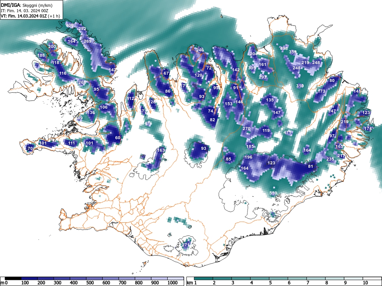Click the init time line 'IT: Fim. 14. 03. 2024 00Z'
This screenshot has width=382, height=286.
pyautogui.click(x=24, y=11)
